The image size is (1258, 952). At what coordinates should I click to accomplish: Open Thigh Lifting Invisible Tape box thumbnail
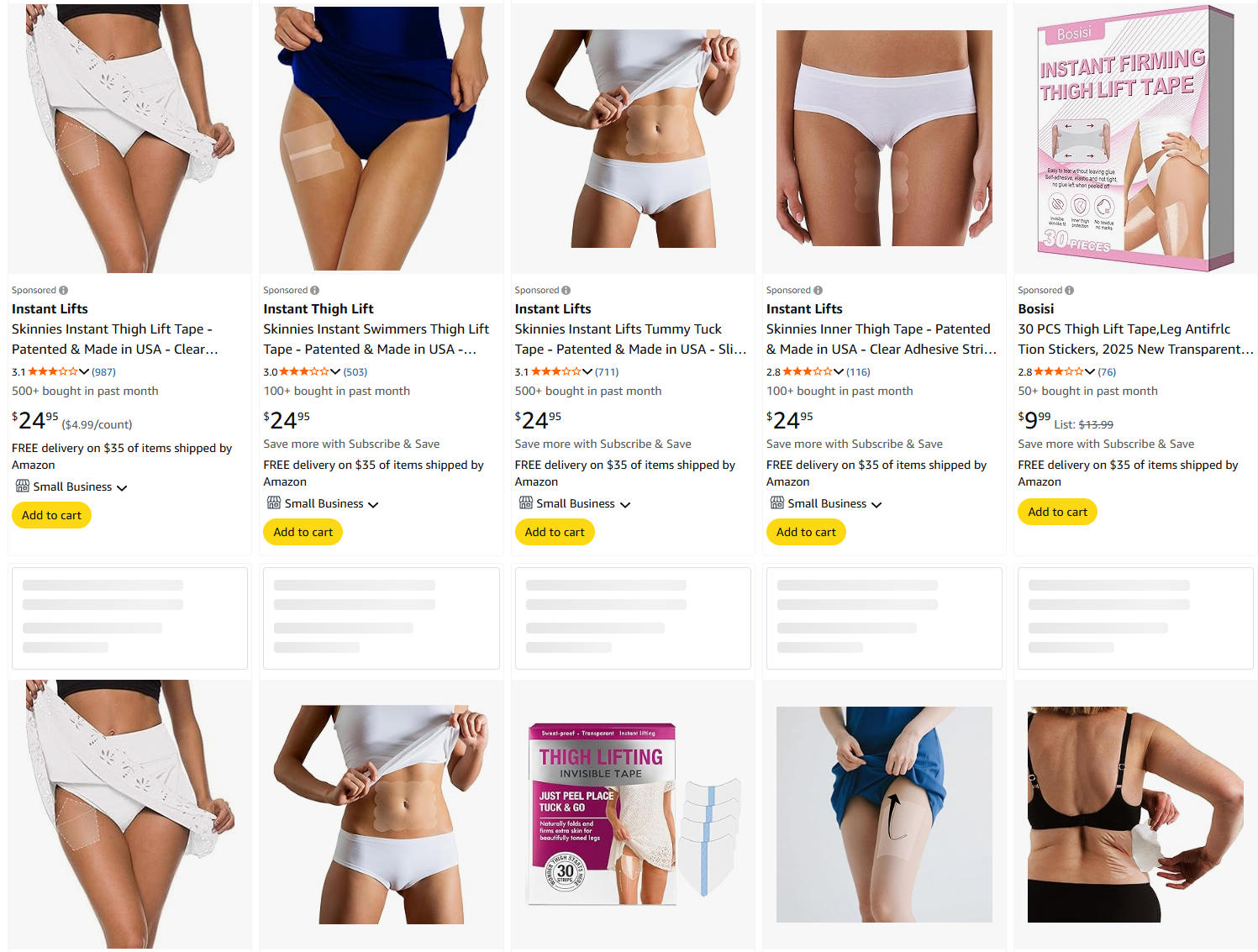tap(632, 814)
